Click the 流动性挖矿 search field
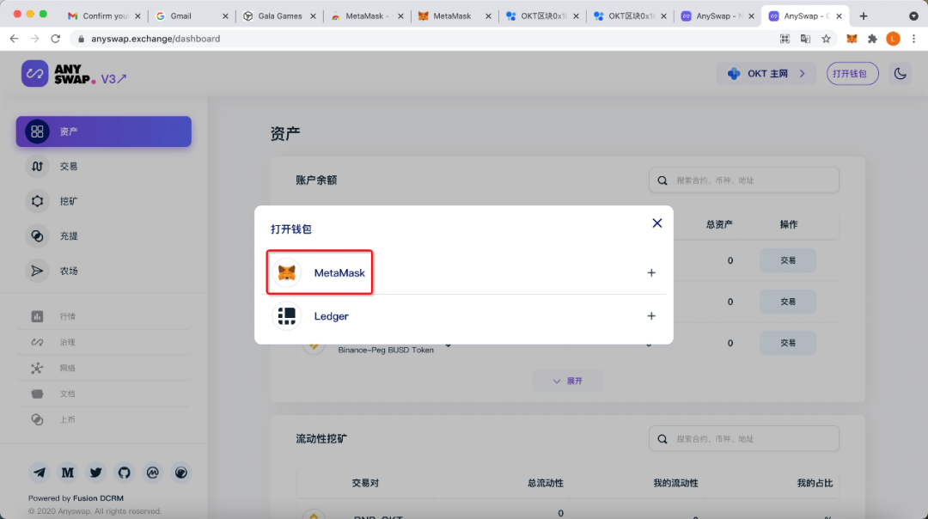The height and width of the screenshot is (519, 928). click(x=744, y=438)
